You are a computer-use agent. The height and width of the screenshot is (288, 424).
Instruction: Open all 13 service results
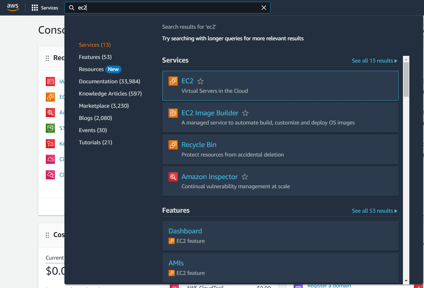375,60
